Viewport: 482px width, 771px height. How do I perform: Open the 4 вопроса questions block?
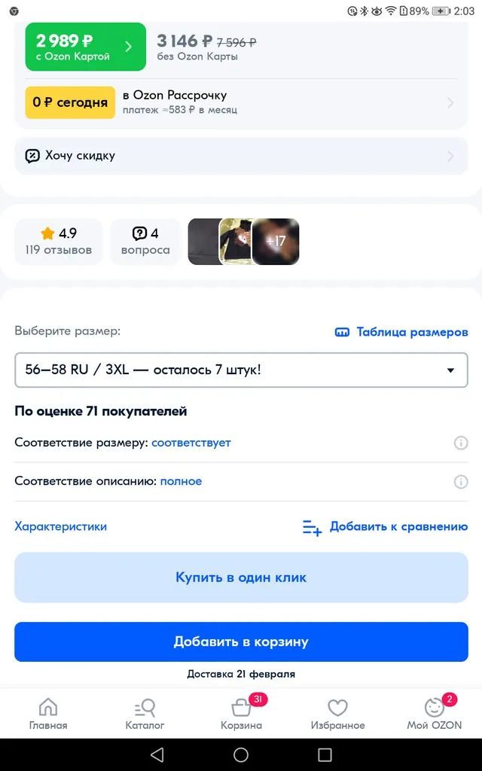coord(145,242)
